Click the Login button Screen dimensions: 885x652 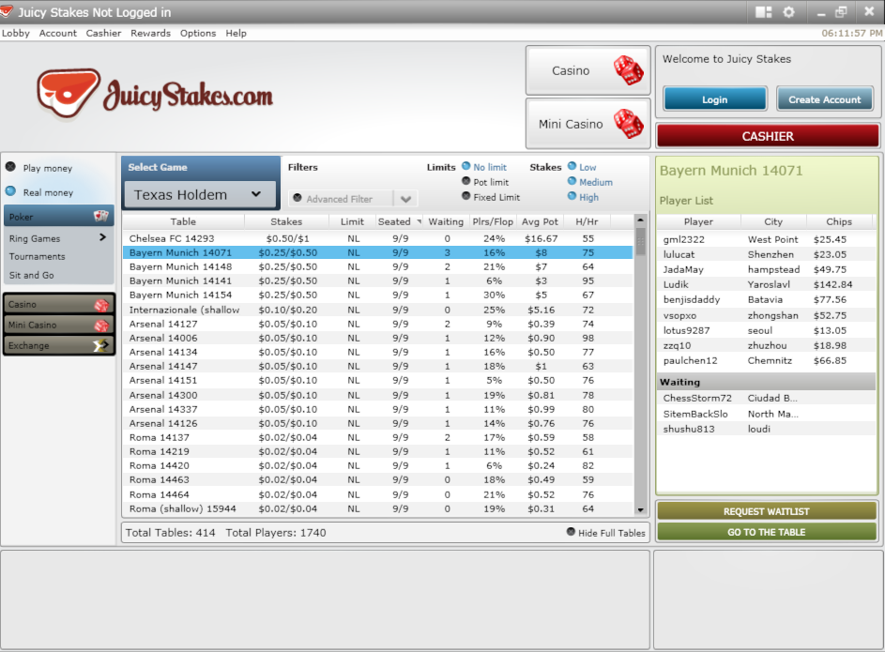(x=714, y=99)
